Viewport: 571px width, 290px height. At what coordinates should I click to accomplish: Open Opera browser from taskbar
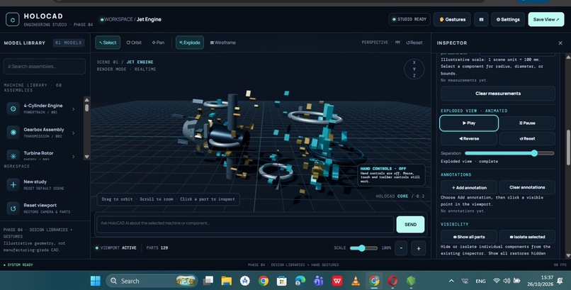[392, 281]
